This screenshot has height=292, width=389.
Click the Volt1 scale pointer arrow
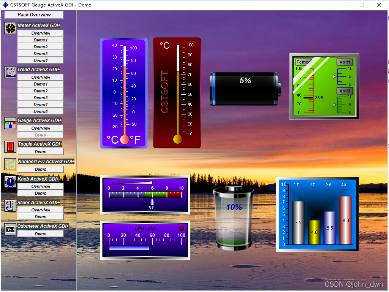pos(334,77)
